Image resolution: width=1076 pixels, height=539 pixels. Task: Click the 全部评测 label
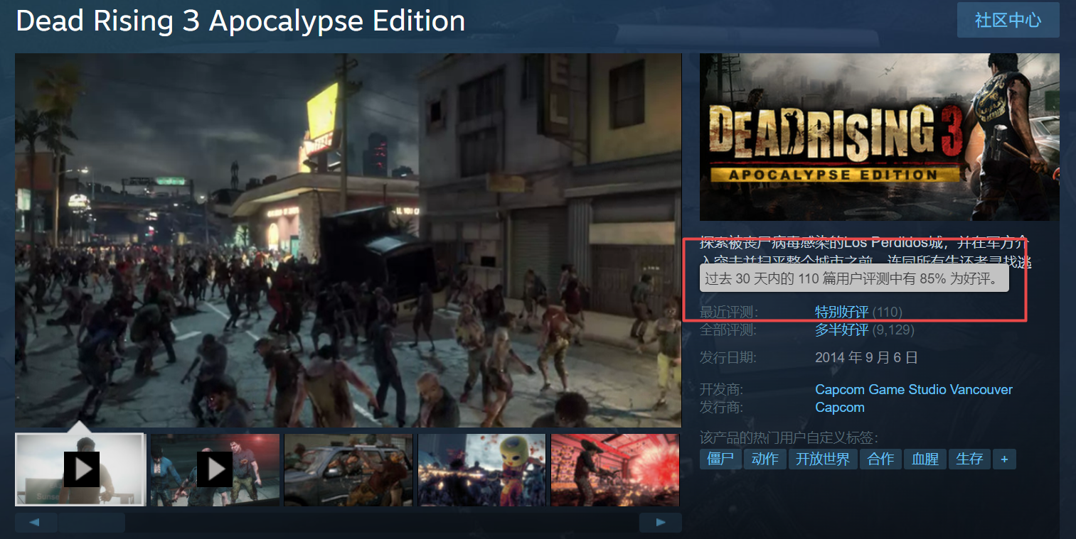coord(728,330)
